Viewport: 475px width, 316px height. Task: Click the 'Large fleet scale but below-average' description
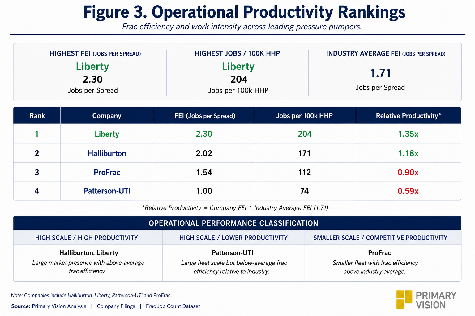(x=234, y=267)
